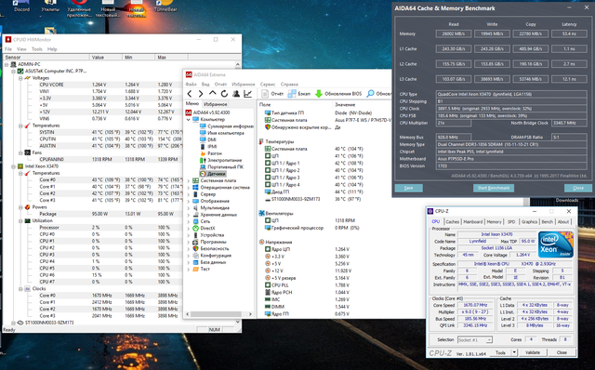The width and height of the screenshot is (595, 370).
Task: Click AIDA64 v5.92.4300 root node
Action: coord(207,112)
